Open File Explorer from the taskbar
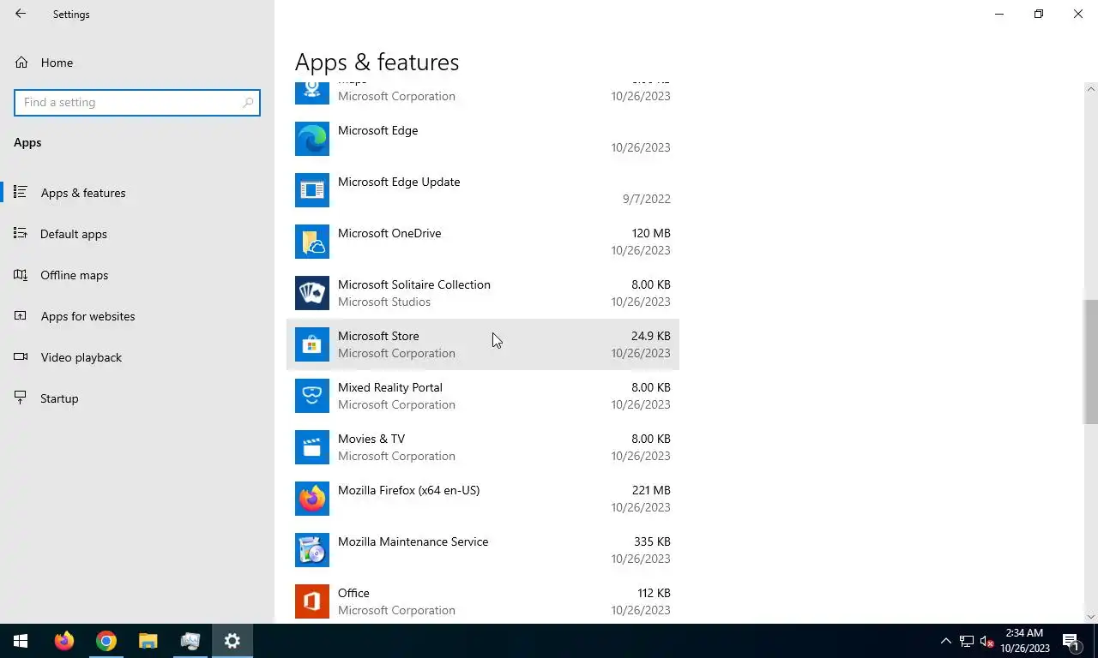This screenshot has height=658, width=1098. [x=148, y=641]
